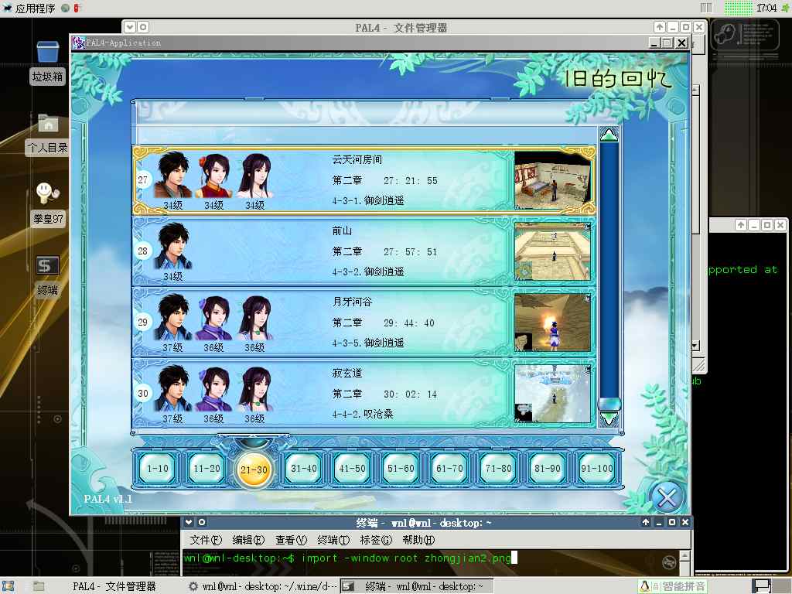Click the screen icon in bottom-right taskbar
The height and width of the screenshot is (594, 792).
click(761, 586)
